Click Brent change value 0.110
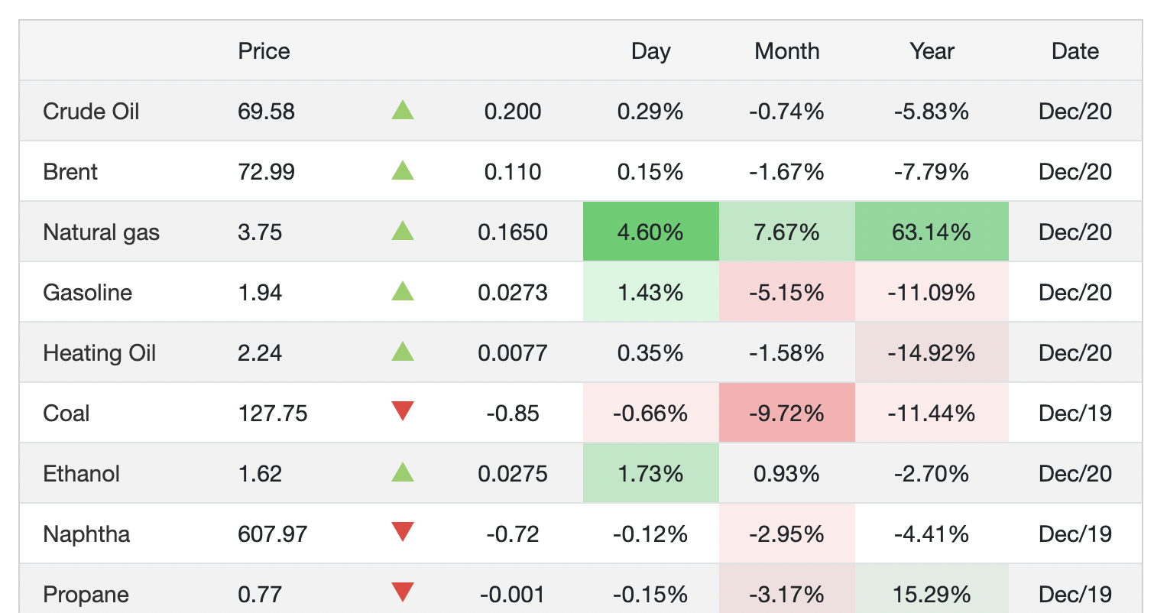Image resolution: width=1154 pixels, height=613 pixels. [513, 172]
